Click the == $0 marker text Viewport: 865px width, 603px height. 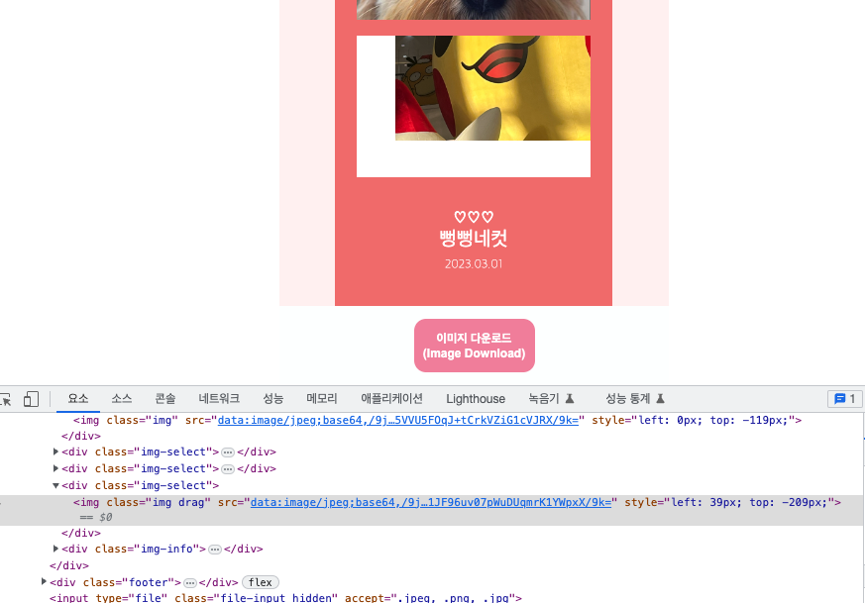tap(96, 518)
